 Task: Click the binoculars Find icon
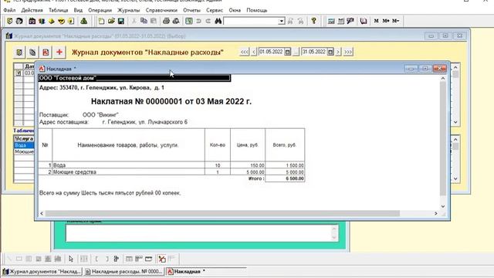click(218, 21)
